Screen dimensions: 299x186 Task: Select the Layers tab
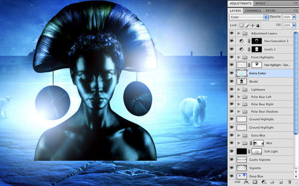click(x=235, y=10)
